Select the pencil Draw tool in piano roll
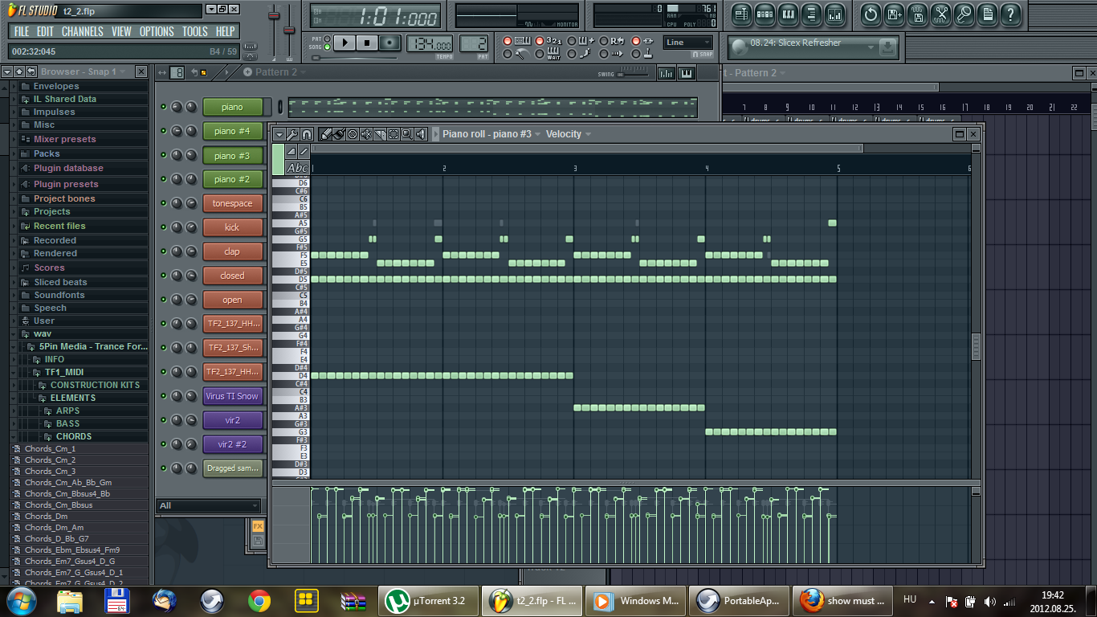Viewport: 1097px width, 617px height. pos(326,134)
